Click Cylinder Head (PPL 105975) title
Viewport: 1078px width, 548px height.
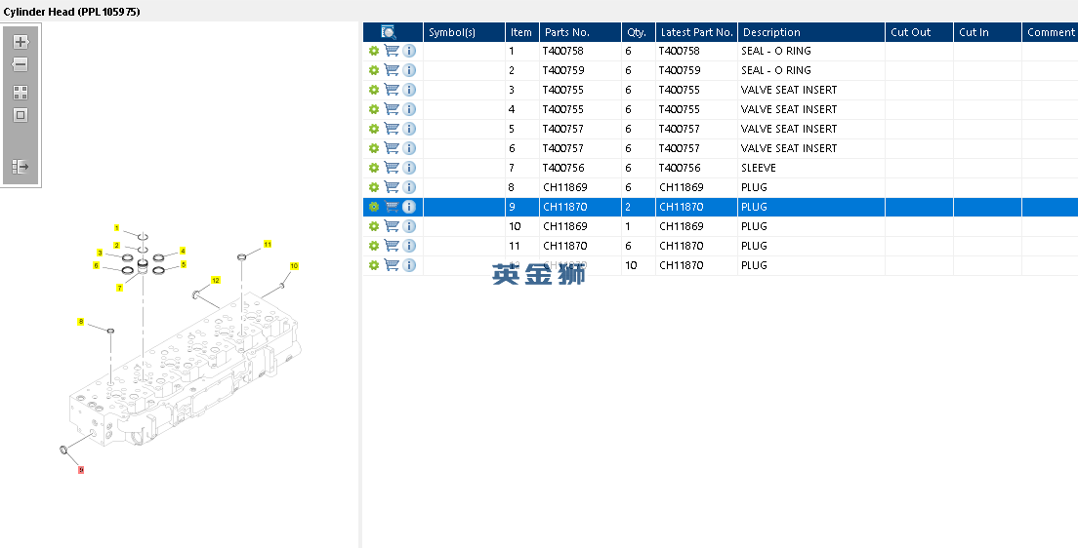click(x=71, y=12)
